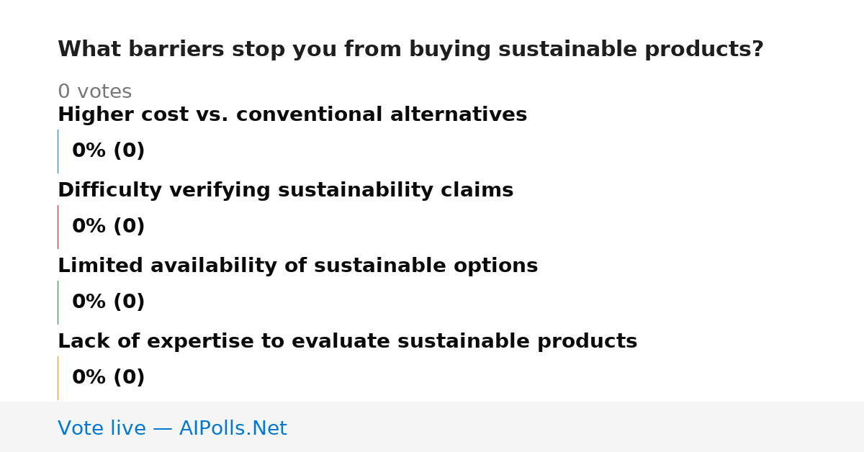Click the green bar for Limited availability
The width and height of the screenshot is (864, 452).
[x=58, y=302]
